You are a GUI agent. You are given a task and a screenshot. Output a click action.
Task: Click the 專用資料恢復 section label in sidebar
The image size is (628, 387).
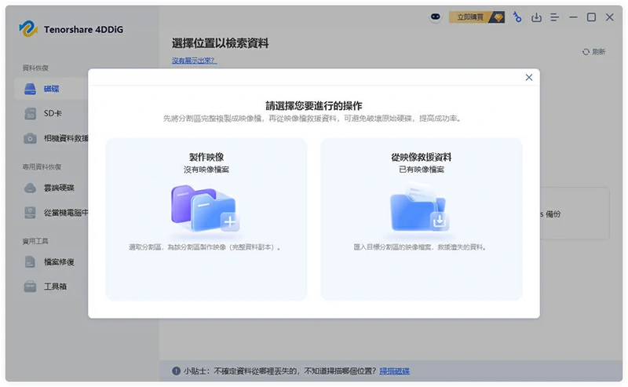click(x=42, y=167)
